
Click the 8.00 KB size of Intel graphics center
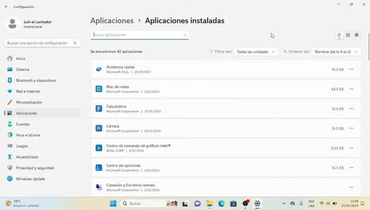(x=337, y=148)
